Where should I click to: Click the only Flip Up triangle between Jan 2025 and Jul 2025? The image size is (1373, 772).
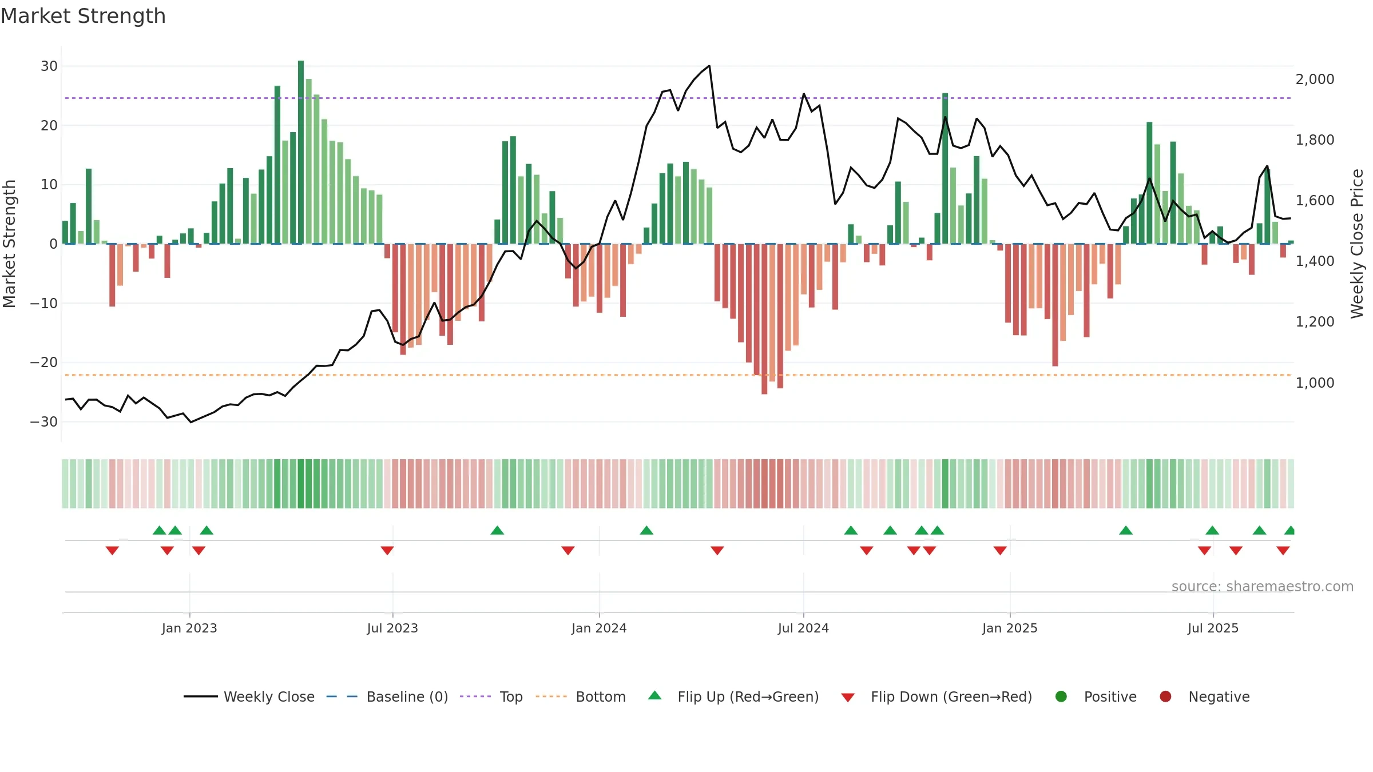click(x=1126, y=531)
